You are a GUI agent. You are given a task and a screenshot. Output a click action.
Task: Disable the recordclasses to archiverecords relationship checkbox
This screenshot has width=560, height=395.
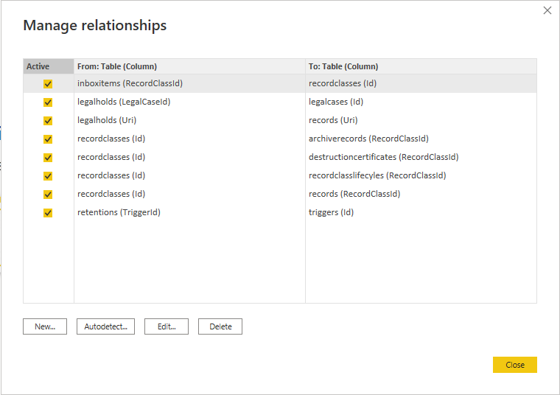(x=48, y=139)
